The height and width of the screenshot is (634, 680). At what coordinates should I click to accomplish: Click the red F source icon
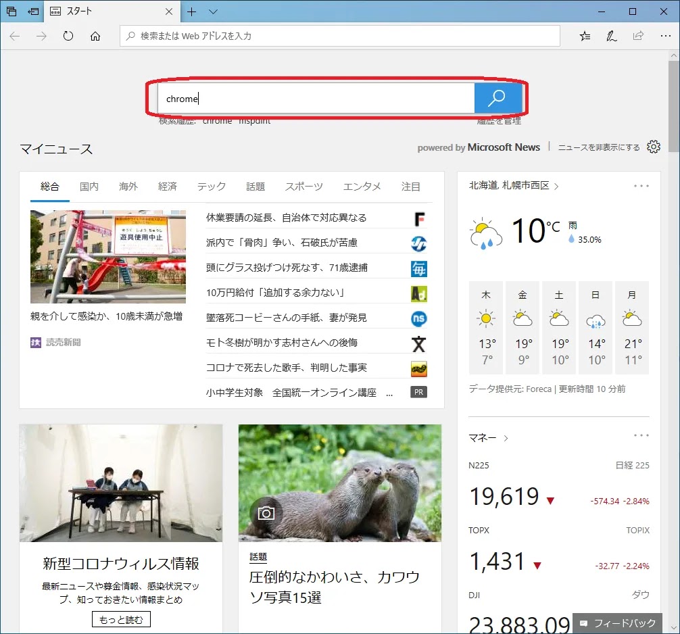pos(418,219)
